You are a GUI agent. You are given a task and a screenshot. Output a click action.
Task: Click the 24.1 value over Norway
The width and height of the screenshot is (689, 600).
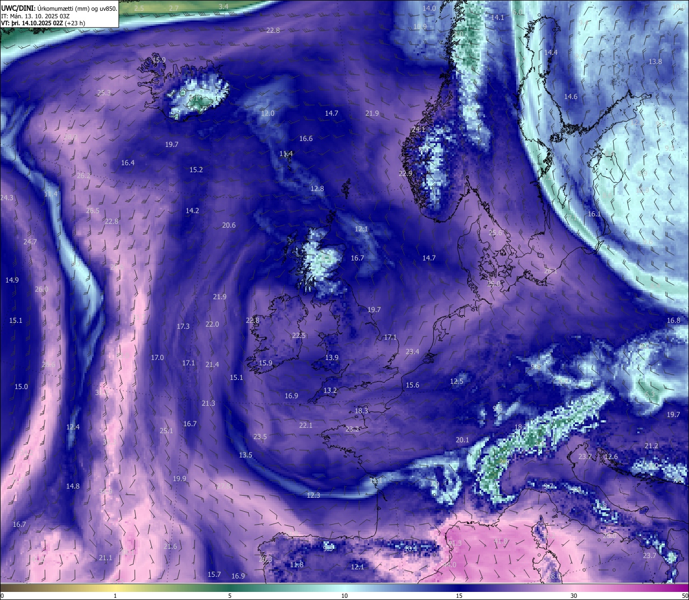click(418, 129)
